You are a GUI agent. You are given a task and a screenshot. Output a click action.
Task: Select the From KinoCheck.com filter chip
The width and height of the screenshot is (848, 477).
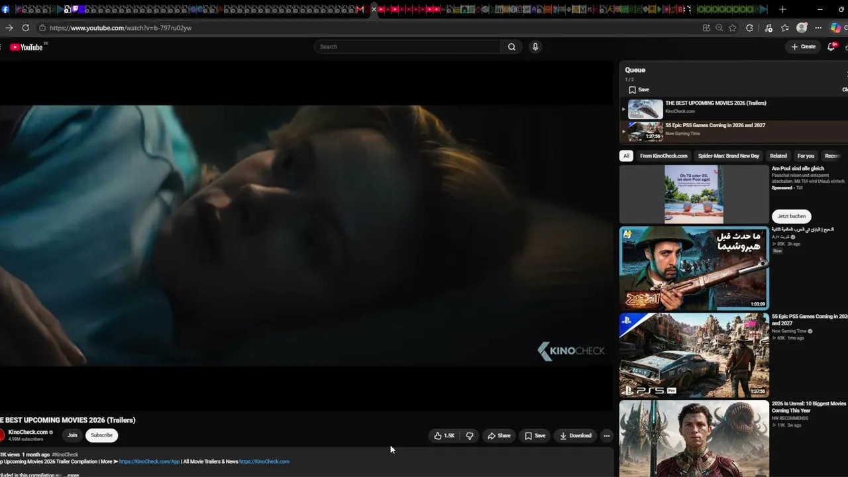pos(664,156)
